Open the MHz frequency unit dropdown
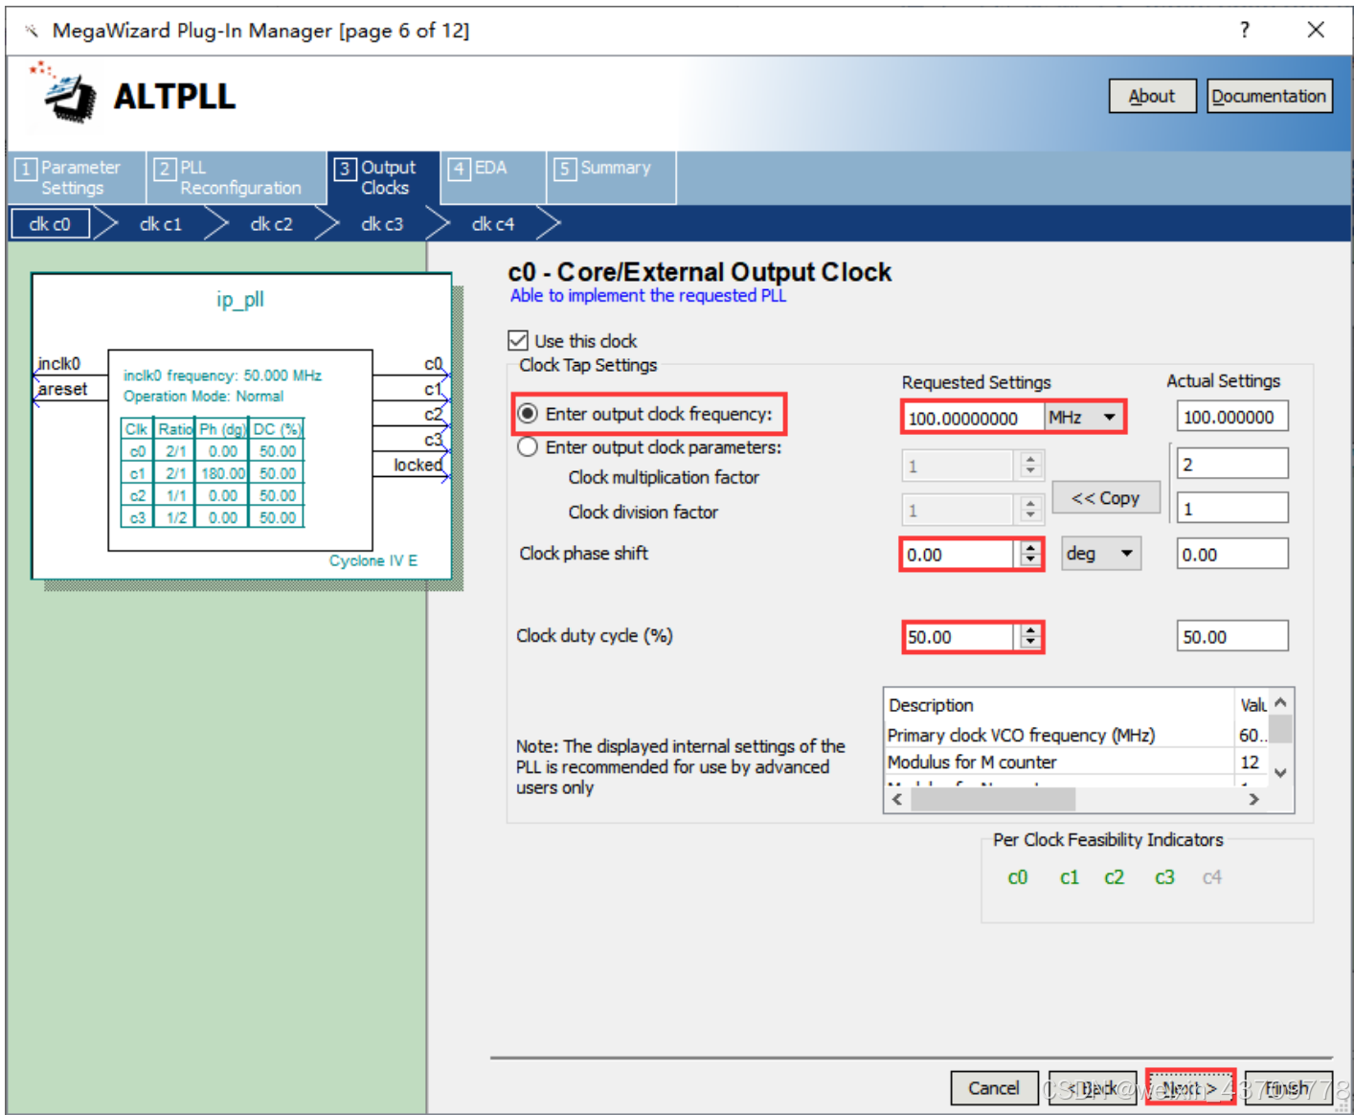This screenshot has height=1115, width=1354. coord(1083,418)
